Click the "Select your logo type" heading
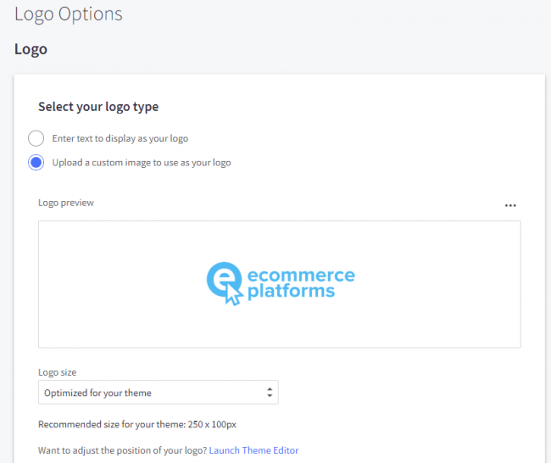551x463 pixels. [98, 107]
